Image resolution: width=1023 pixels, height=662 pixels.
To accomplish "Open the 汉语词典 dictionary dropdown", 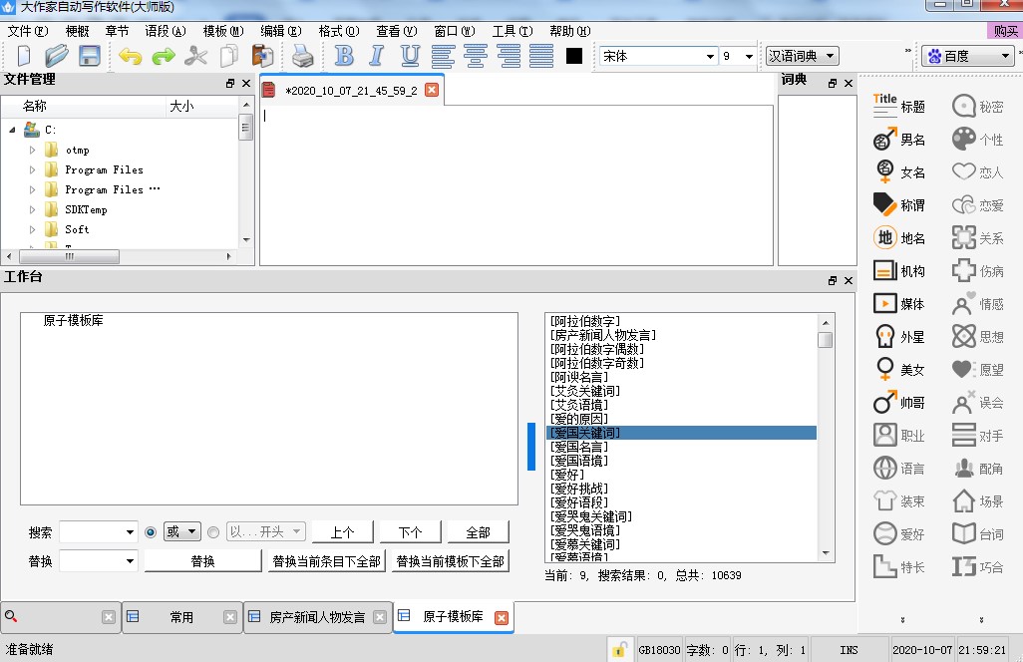I will pyautogui.click(x=830, y=56).
